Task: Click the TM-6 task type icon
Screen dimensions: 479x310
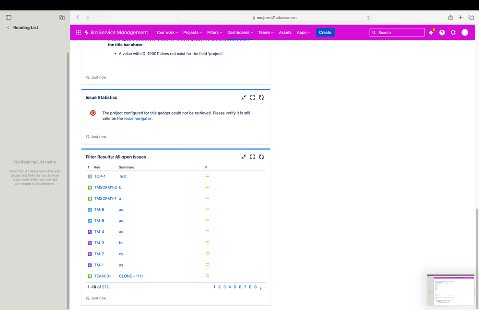Action: click(90, 209)
